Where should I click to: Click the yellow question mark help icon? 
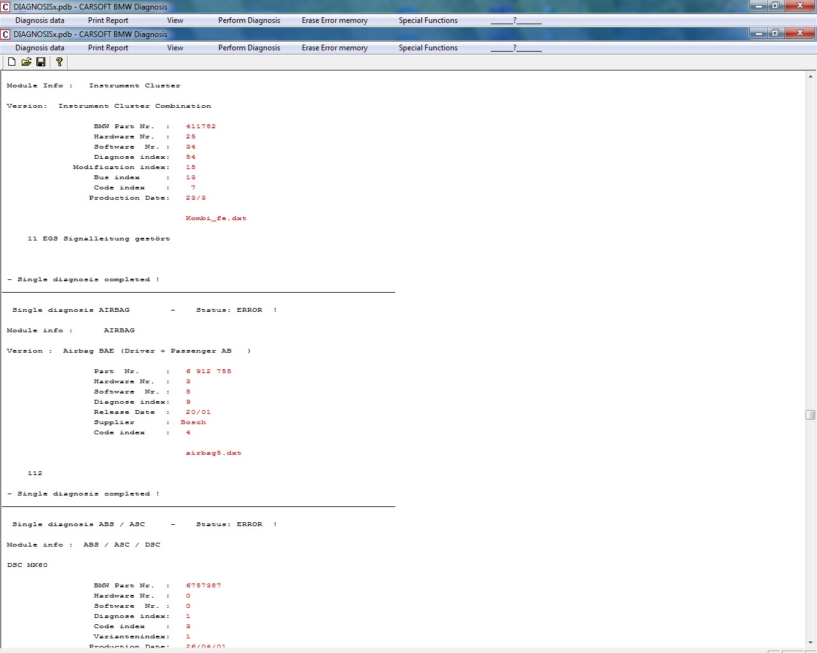(x=59, y=62)
